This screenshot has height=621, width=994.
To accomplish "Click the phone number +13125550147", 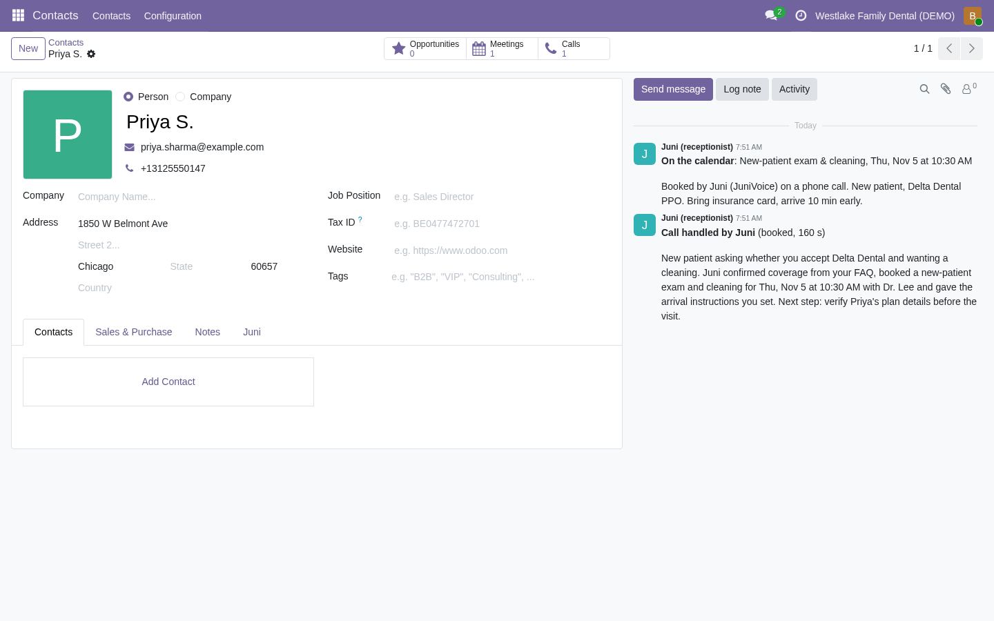I will (173, 168).
